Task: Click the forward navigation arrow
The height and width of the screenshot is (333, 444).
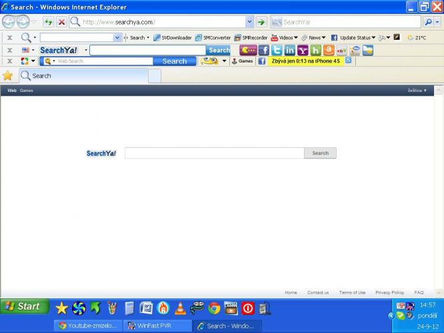Action: [23, 21]
